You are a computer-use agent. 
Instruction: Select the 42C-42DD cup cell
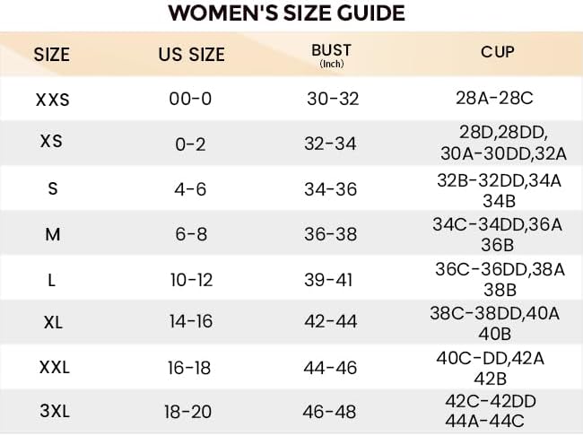[x=490, y=401]
